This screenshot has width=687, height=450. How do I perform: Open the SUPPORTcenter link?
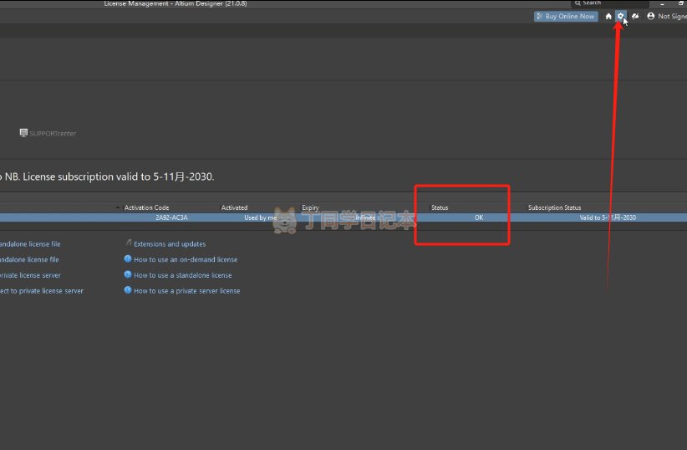[53, 133]
